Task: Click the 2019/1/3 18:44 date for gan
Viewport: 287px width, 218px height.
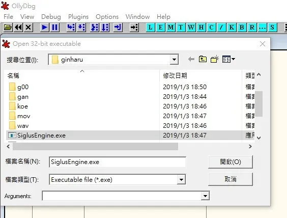Action: tap(185, 97)
